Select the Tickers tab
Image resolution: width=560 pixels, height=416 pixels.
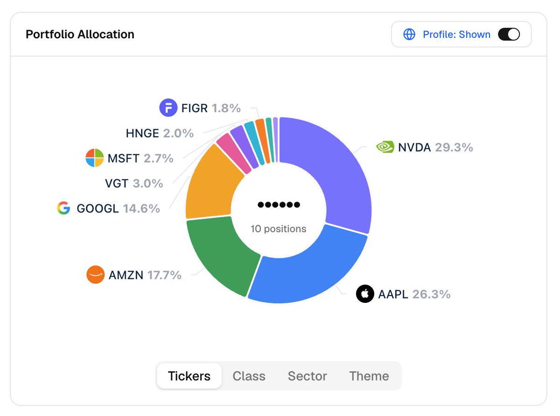[x=189, y=376]
